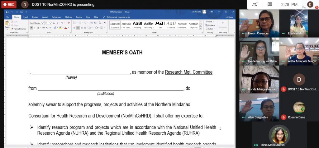Decrease paragraph indent

point(92,23)
